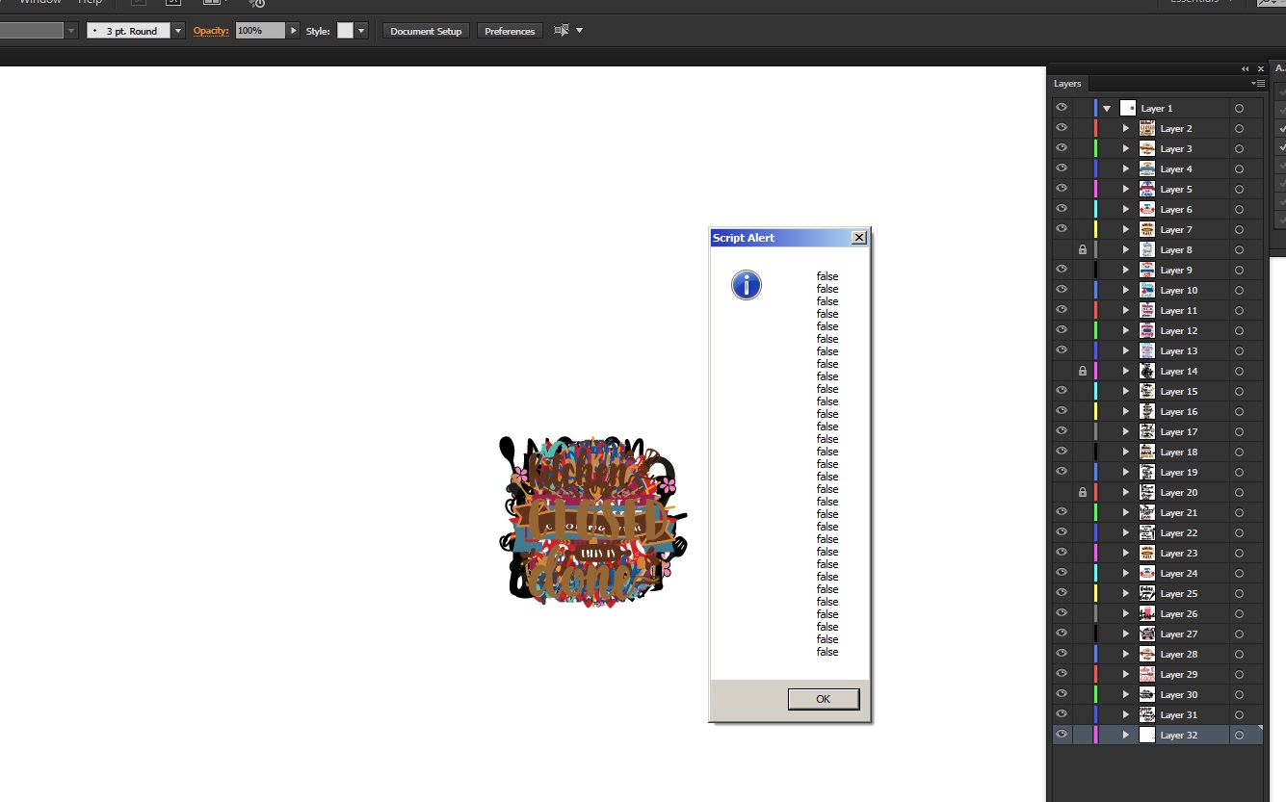Hide Layer 30
The image size is (1286, 802).
(1062, 695)
